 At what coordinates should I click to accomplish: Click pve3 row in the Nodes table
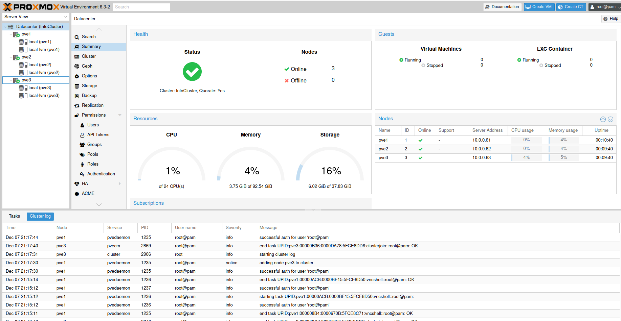point(495,158)
